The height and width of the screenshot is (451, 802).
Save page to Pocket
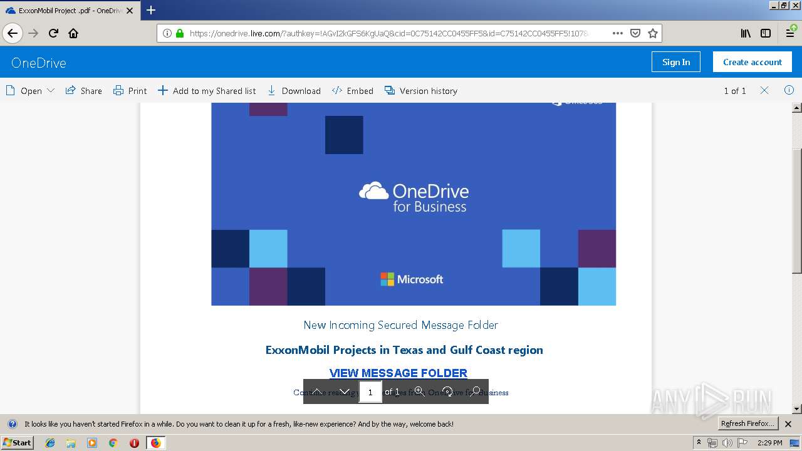(x=635, y=33)
